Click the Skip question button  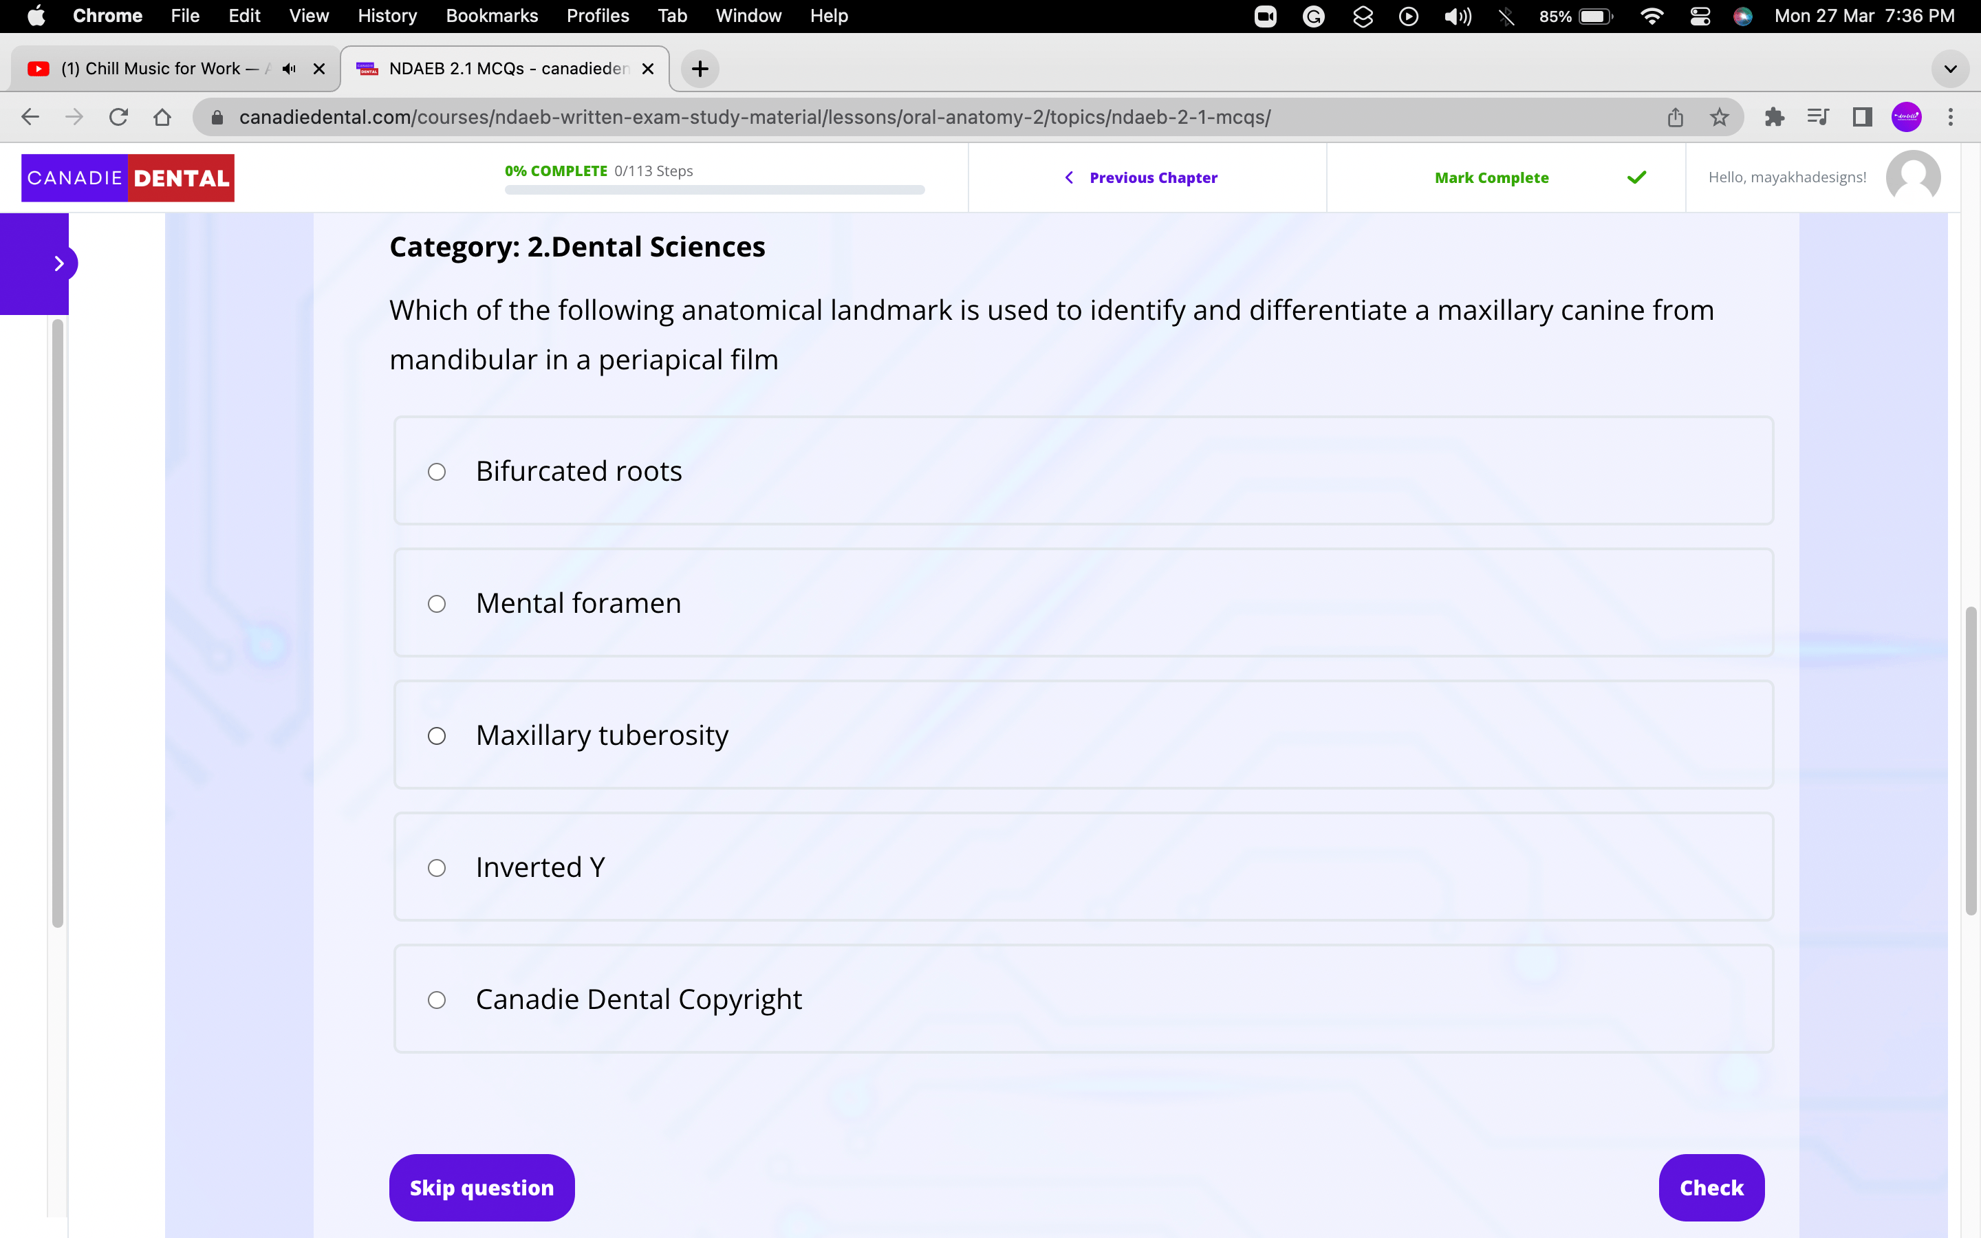481,1186
